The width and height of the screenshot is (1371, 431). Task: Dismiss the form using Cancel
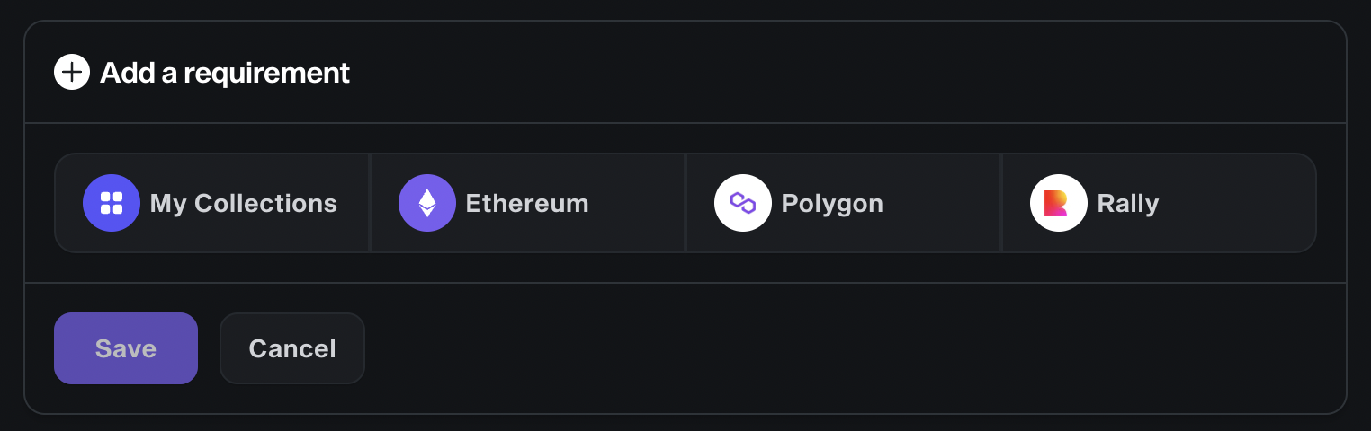coord(292,348)
